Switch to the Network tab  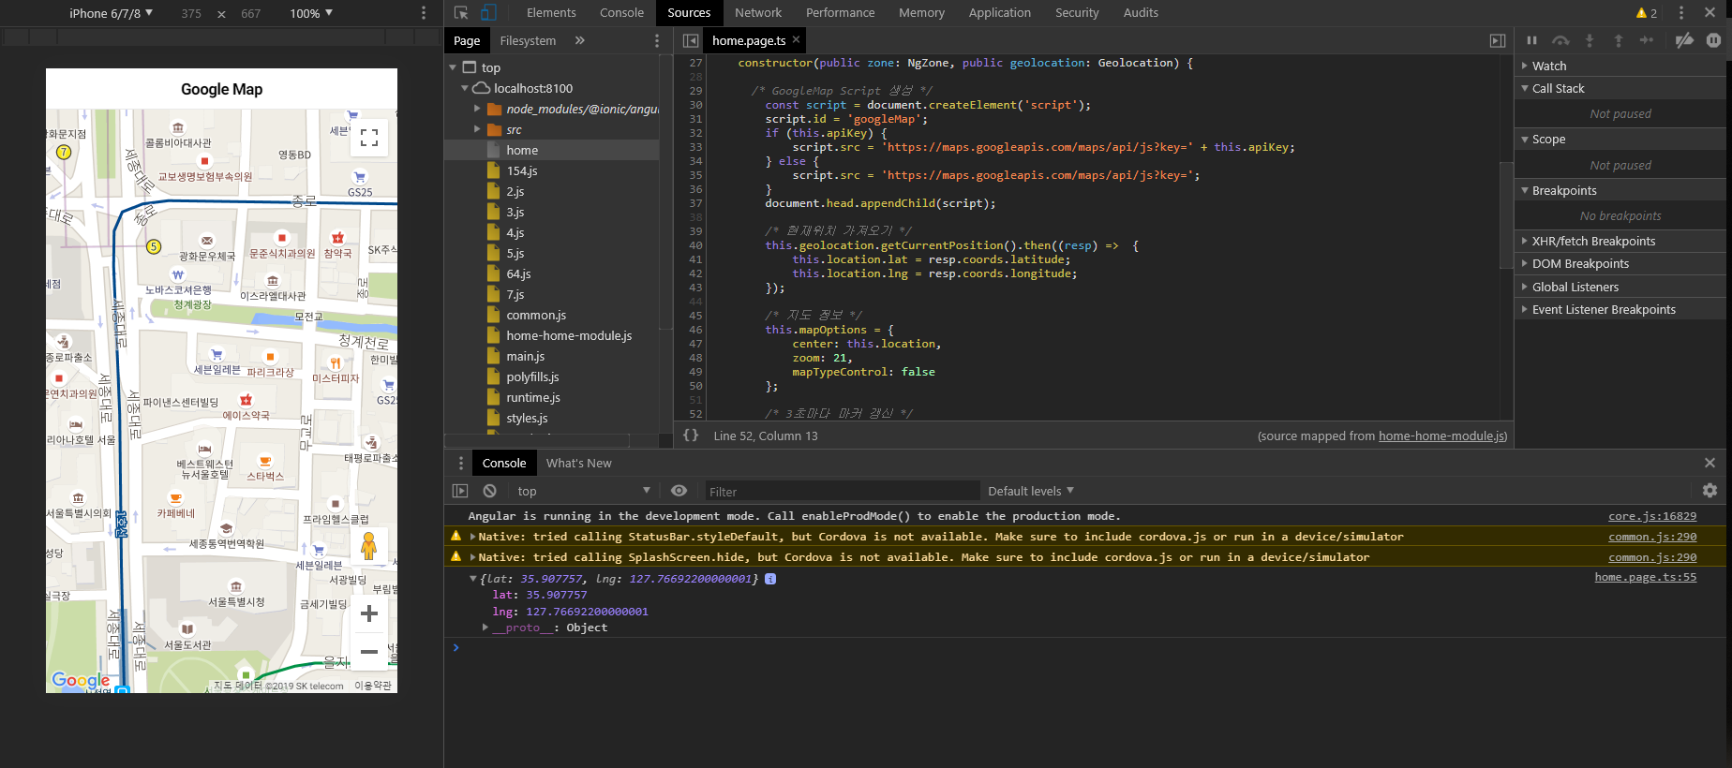(x=757, y=13)
